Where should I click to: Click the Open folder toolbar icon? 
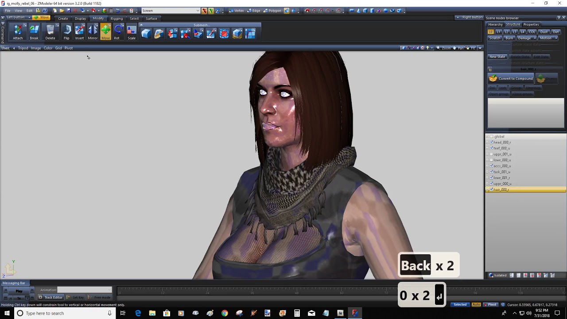[62, 11]
